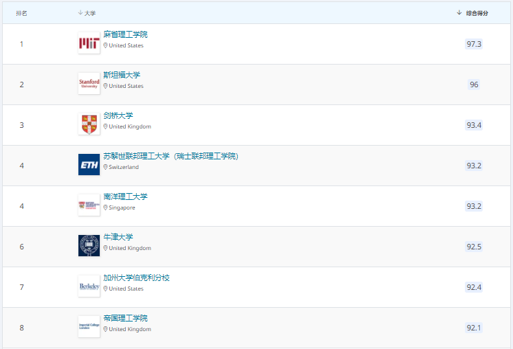
Task: Click the Singapore location text
Action: 122,207
